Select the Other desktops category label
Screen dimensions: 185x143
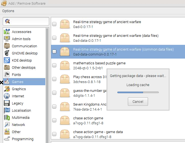(23, 68)
